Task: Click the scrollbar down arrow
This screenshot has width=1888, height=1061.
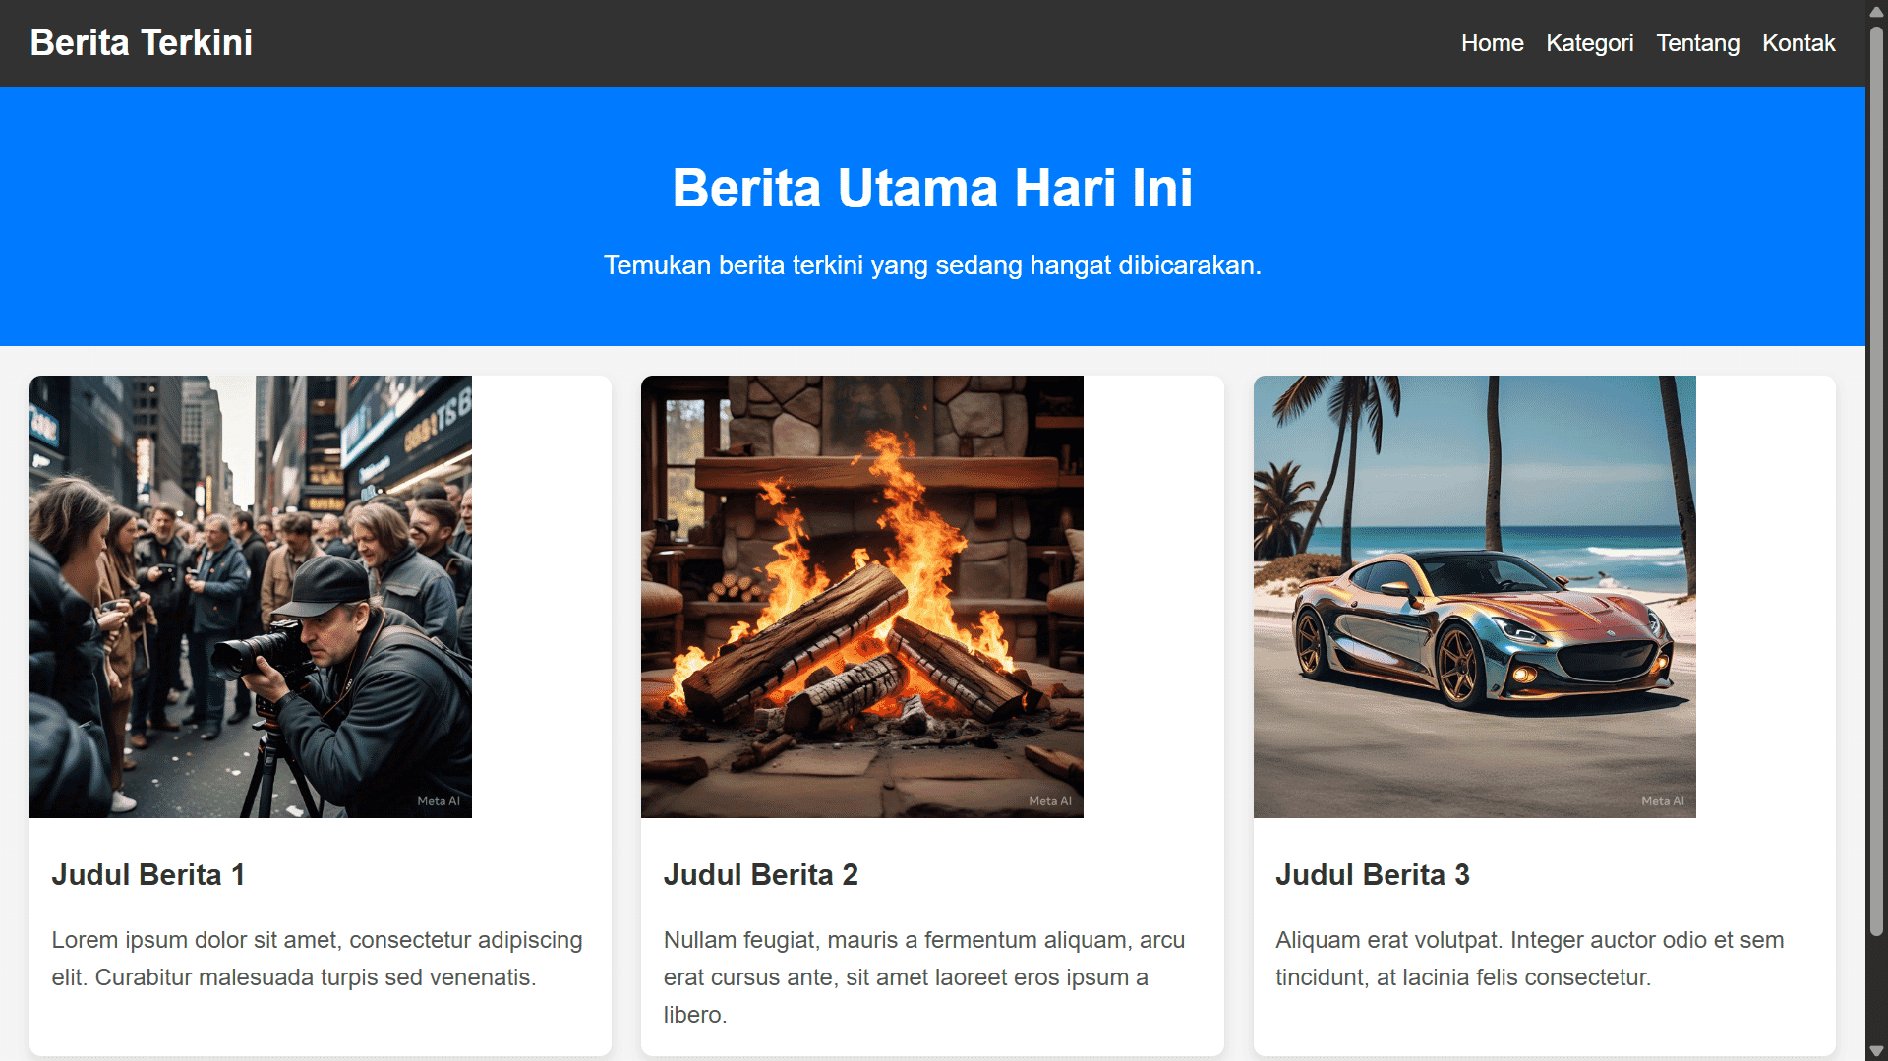Action: (x=1876, y=1050)
